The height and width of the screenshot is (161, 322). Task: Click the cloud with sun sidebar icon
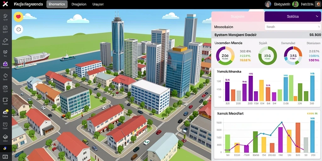click(5, 112)
